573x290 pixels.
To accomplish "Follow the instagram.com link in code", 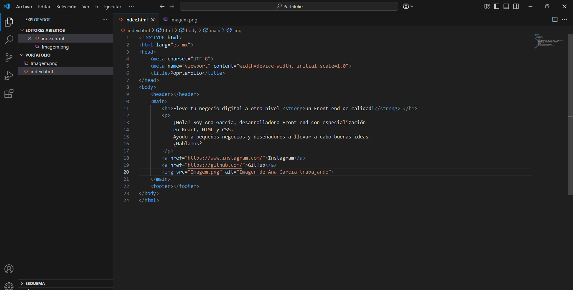I will coord(225,158).
